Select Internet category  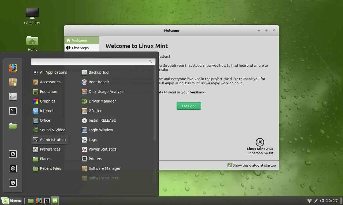pyautogui.click(x=50, y=111)
